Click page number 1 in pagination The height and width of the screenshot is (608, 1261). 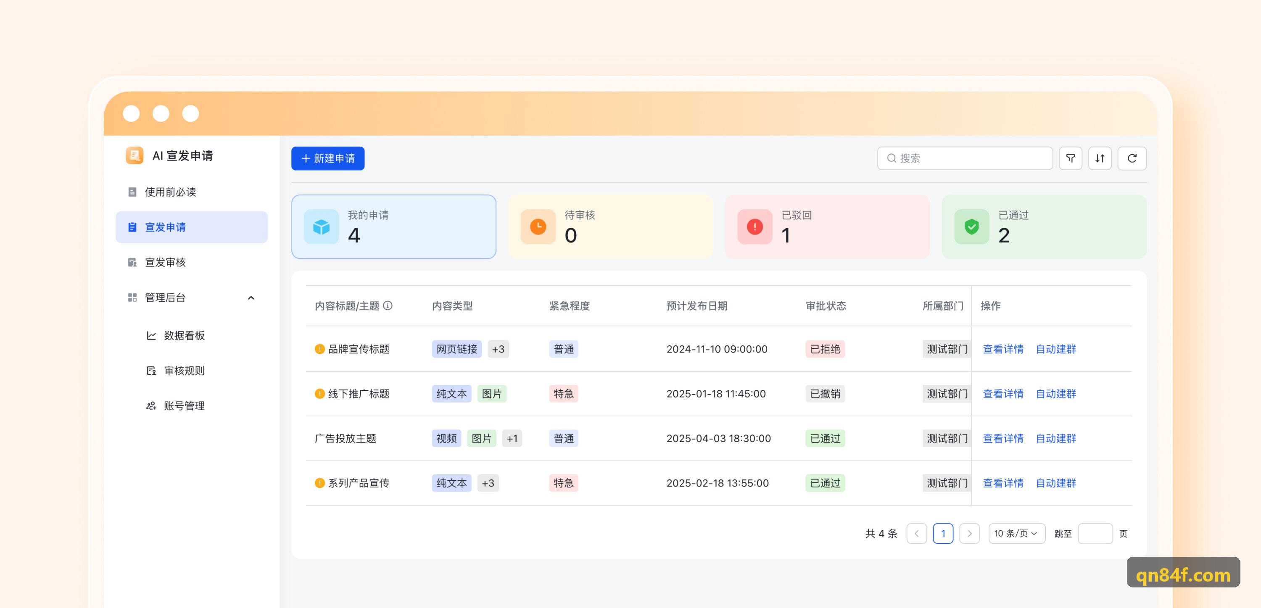(x=943, y=533)
